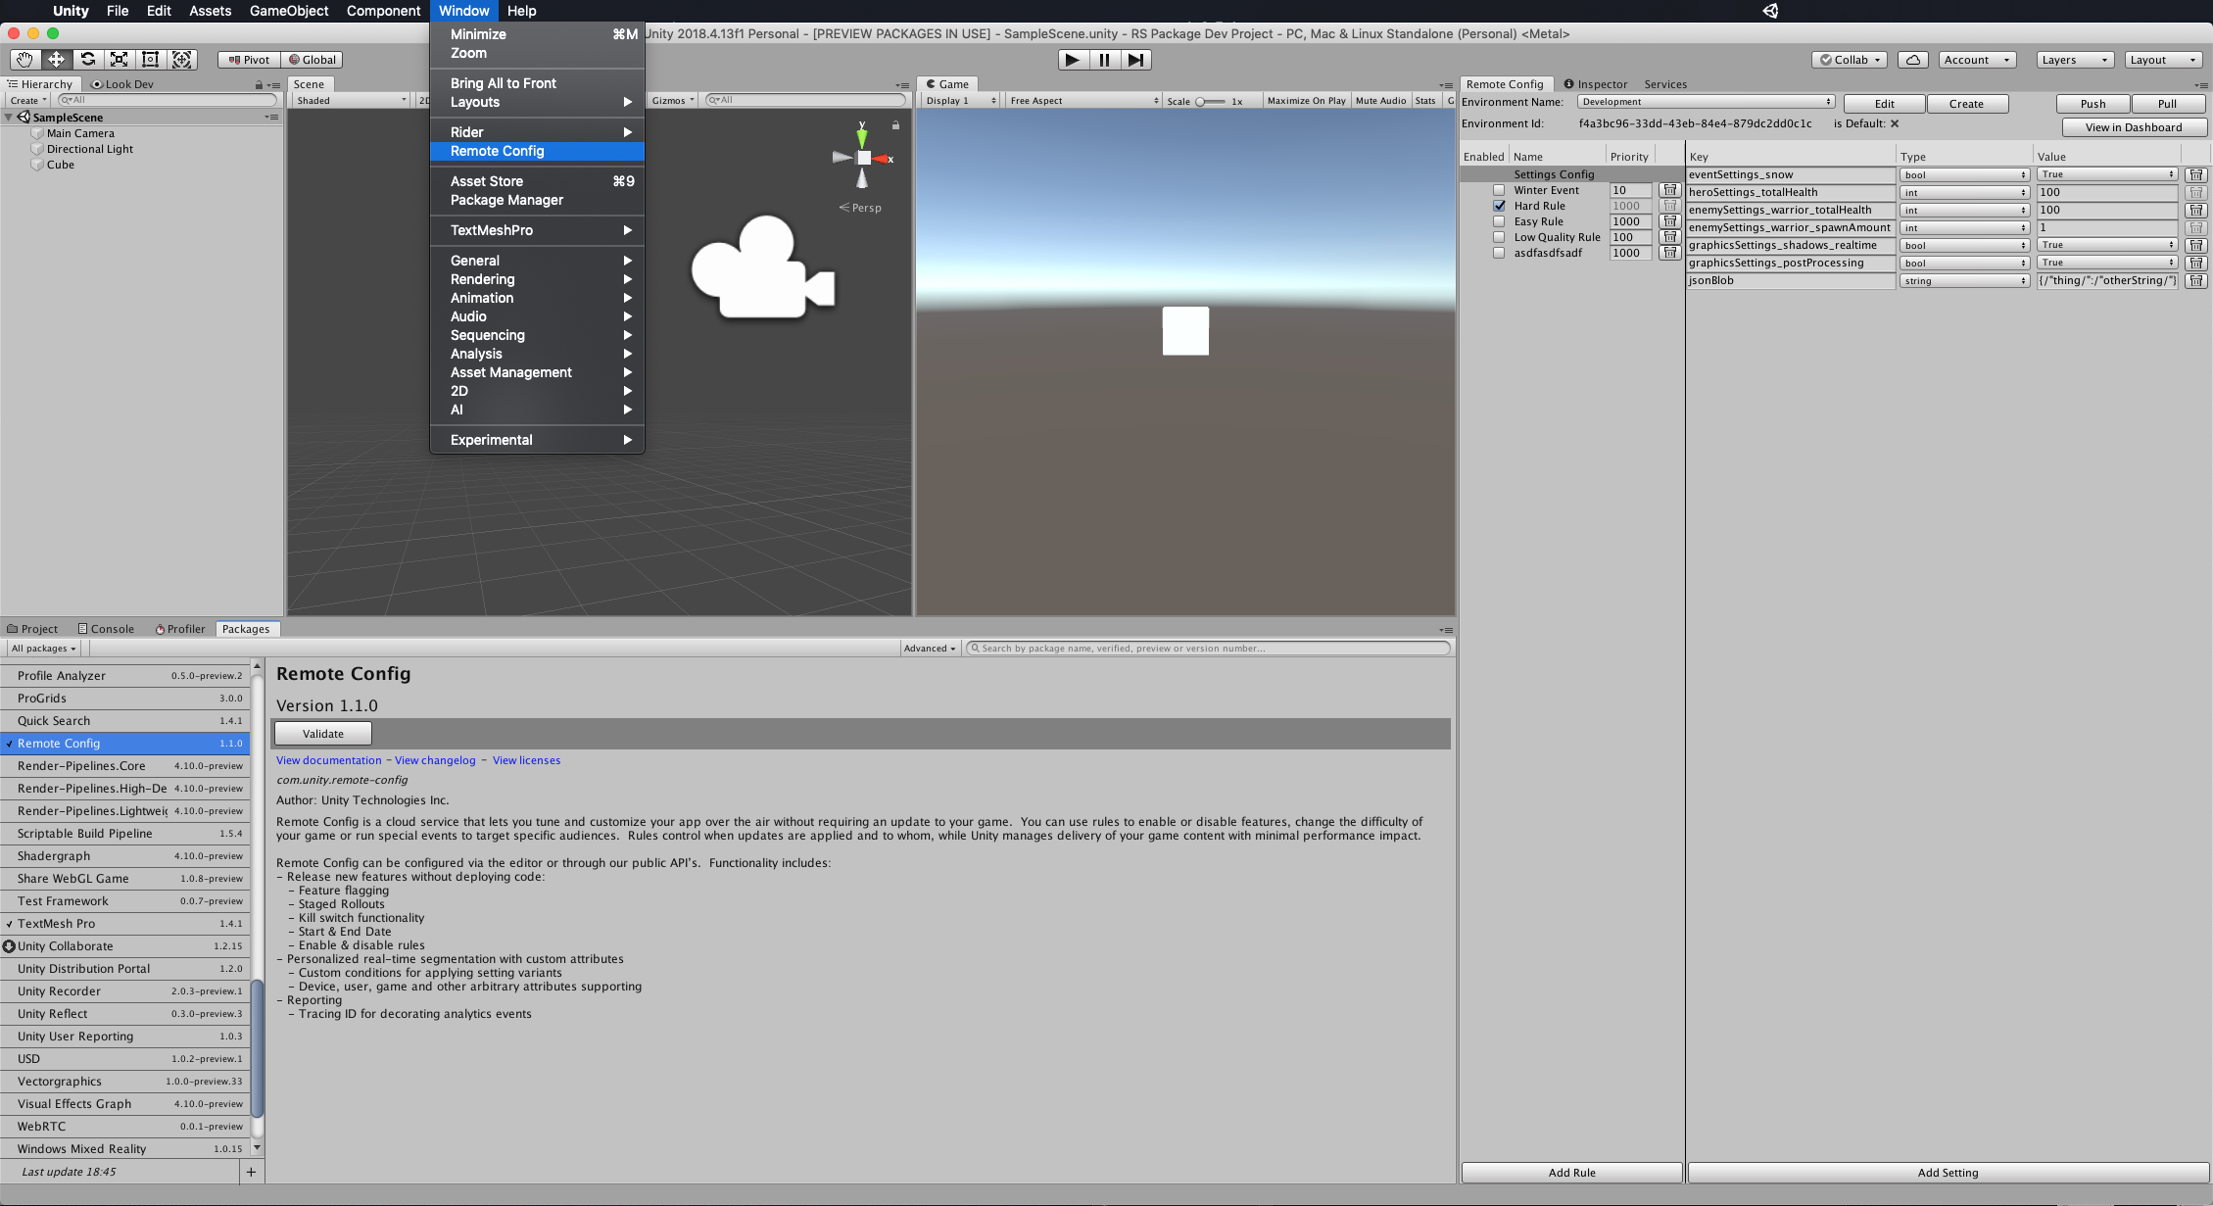Click the Pause button in toolbar
The width and height of the screenshot is (2213, 1206).
1106,60
